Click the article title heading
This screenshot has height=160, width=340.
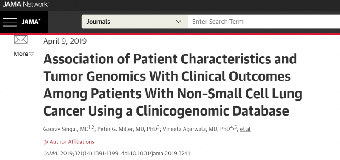tap(173, 85)
